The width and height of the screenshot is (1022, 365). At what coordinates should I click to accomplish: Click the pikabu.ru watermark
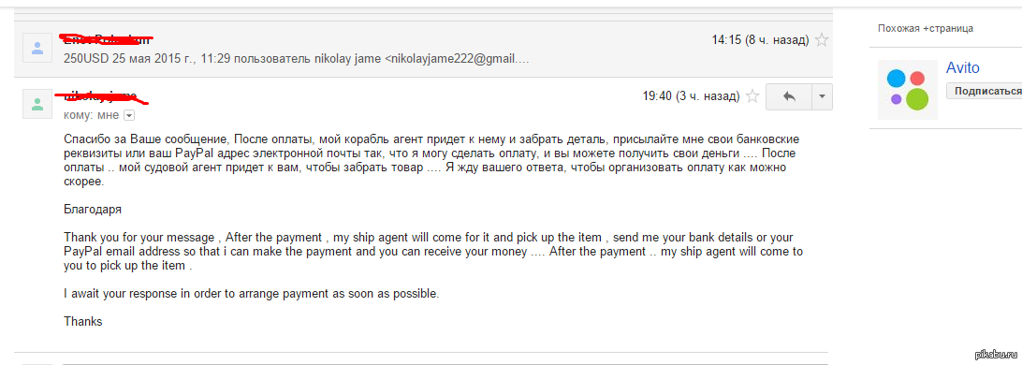(997, 354)
